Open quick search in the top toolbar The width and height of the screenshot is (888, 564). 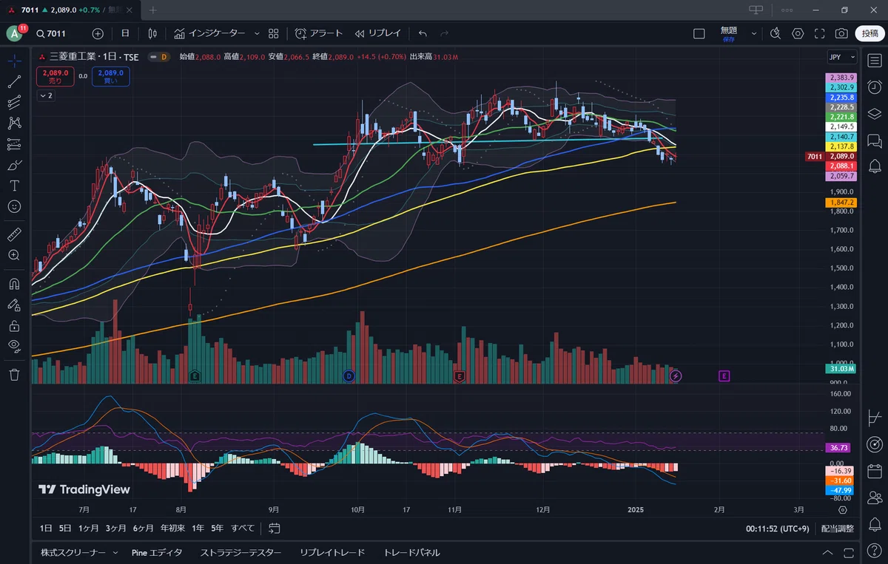pyautogui.click(x=776, y=33)
